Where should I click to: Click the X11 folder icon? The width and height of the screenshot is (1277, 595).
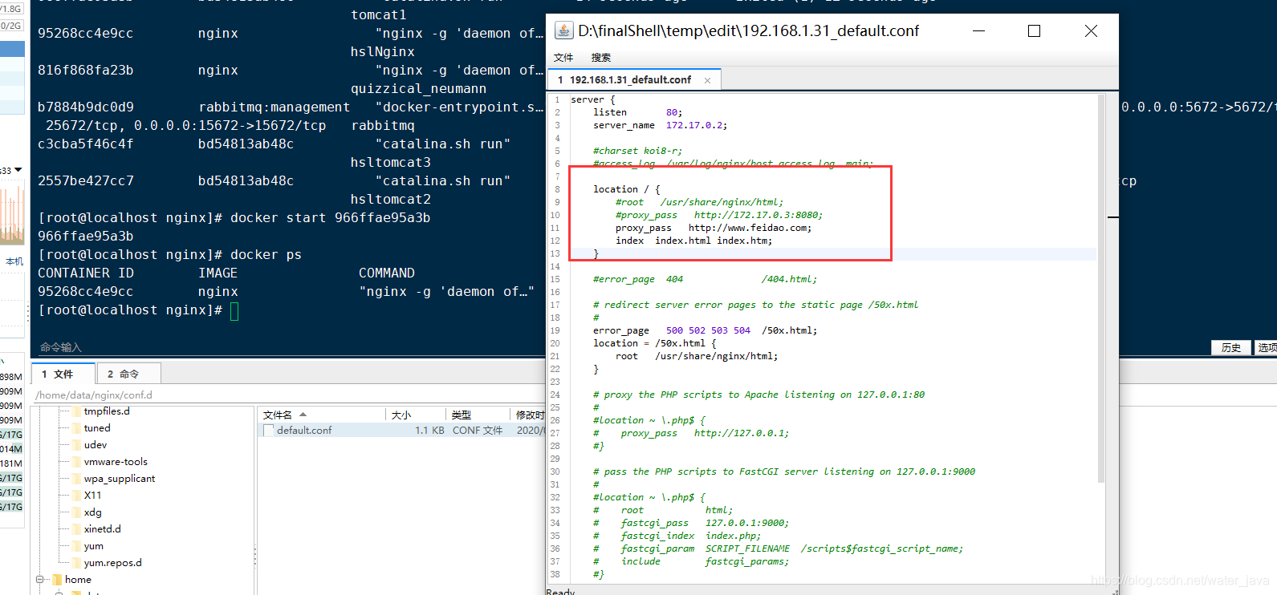[x=77, y=496]
